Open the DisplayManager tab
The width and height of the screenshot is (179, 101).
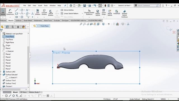23,27
